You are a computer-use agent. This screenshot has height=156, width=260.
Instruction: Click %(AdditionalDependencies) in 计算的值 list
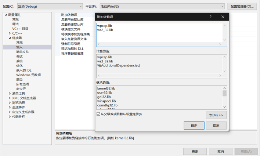(x=119, y=65)
